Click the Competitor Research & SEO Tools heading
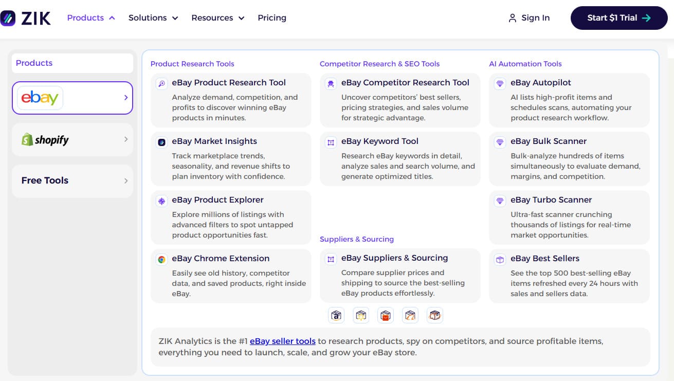 pos(380,64)
